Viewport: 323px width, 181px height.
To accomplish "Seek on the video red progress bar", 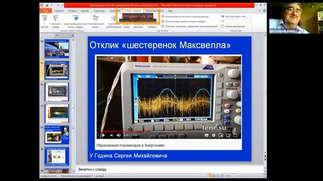I will [125, 131].
